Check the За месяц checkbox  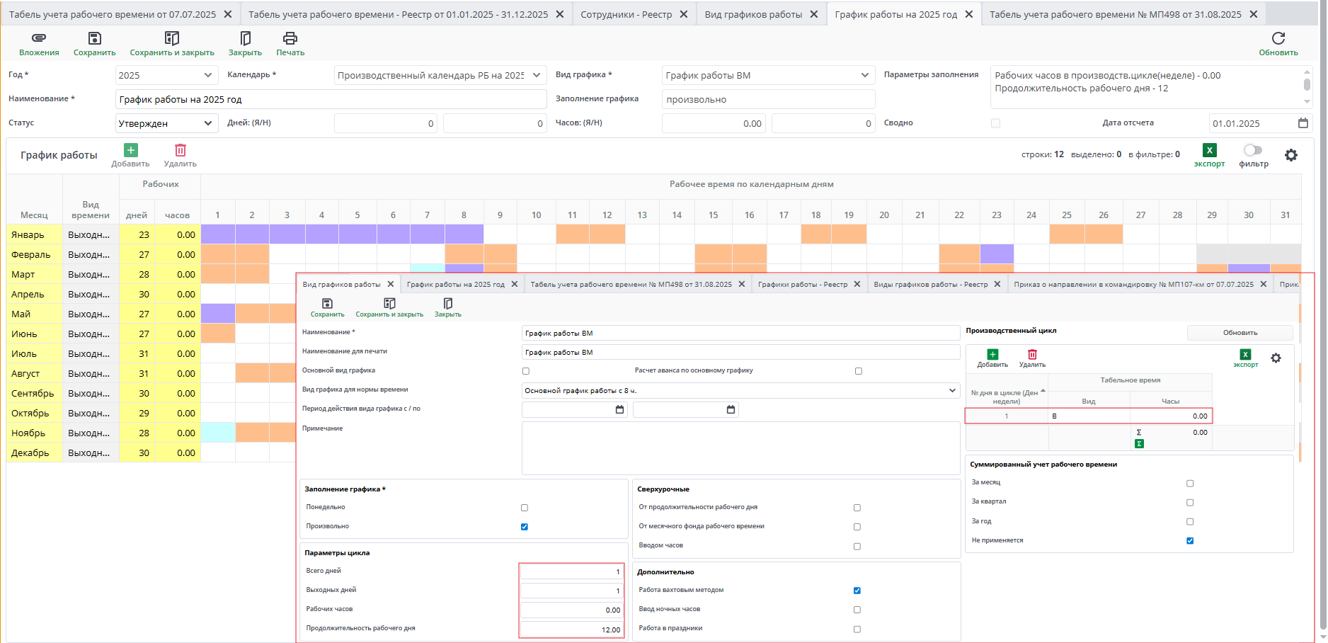(x=1190, y=484)
